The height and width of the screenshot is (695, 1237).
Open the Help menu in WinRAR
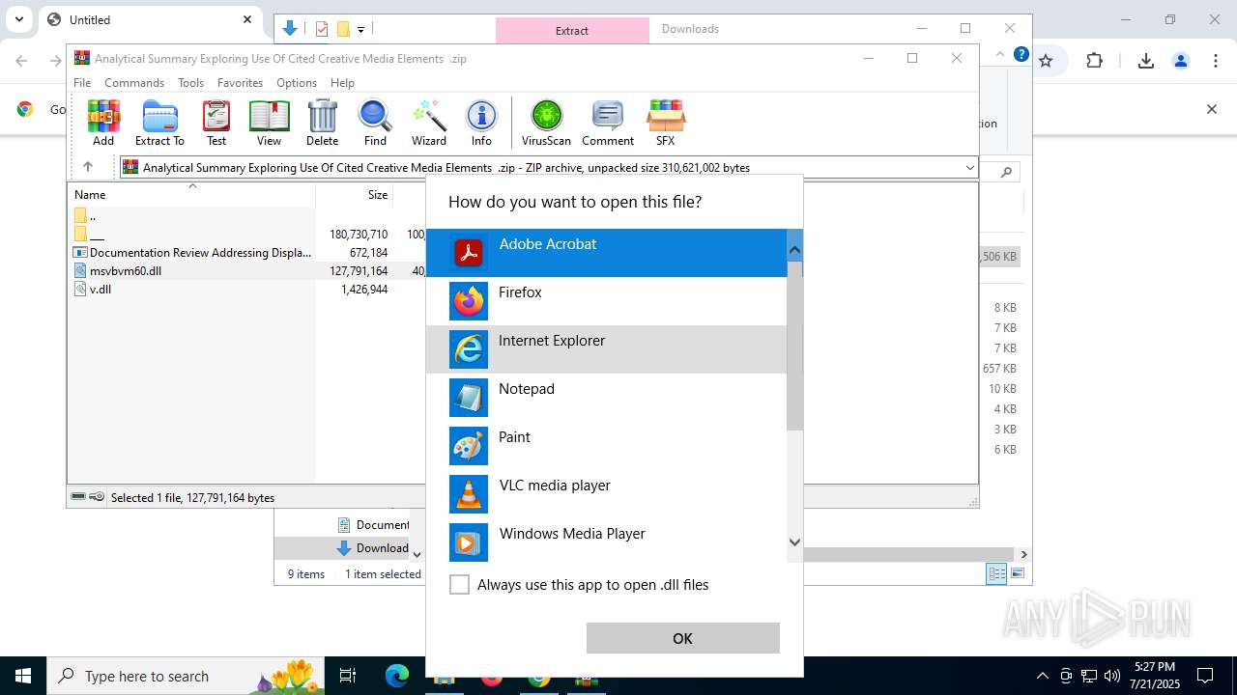[x=342, y=83]
